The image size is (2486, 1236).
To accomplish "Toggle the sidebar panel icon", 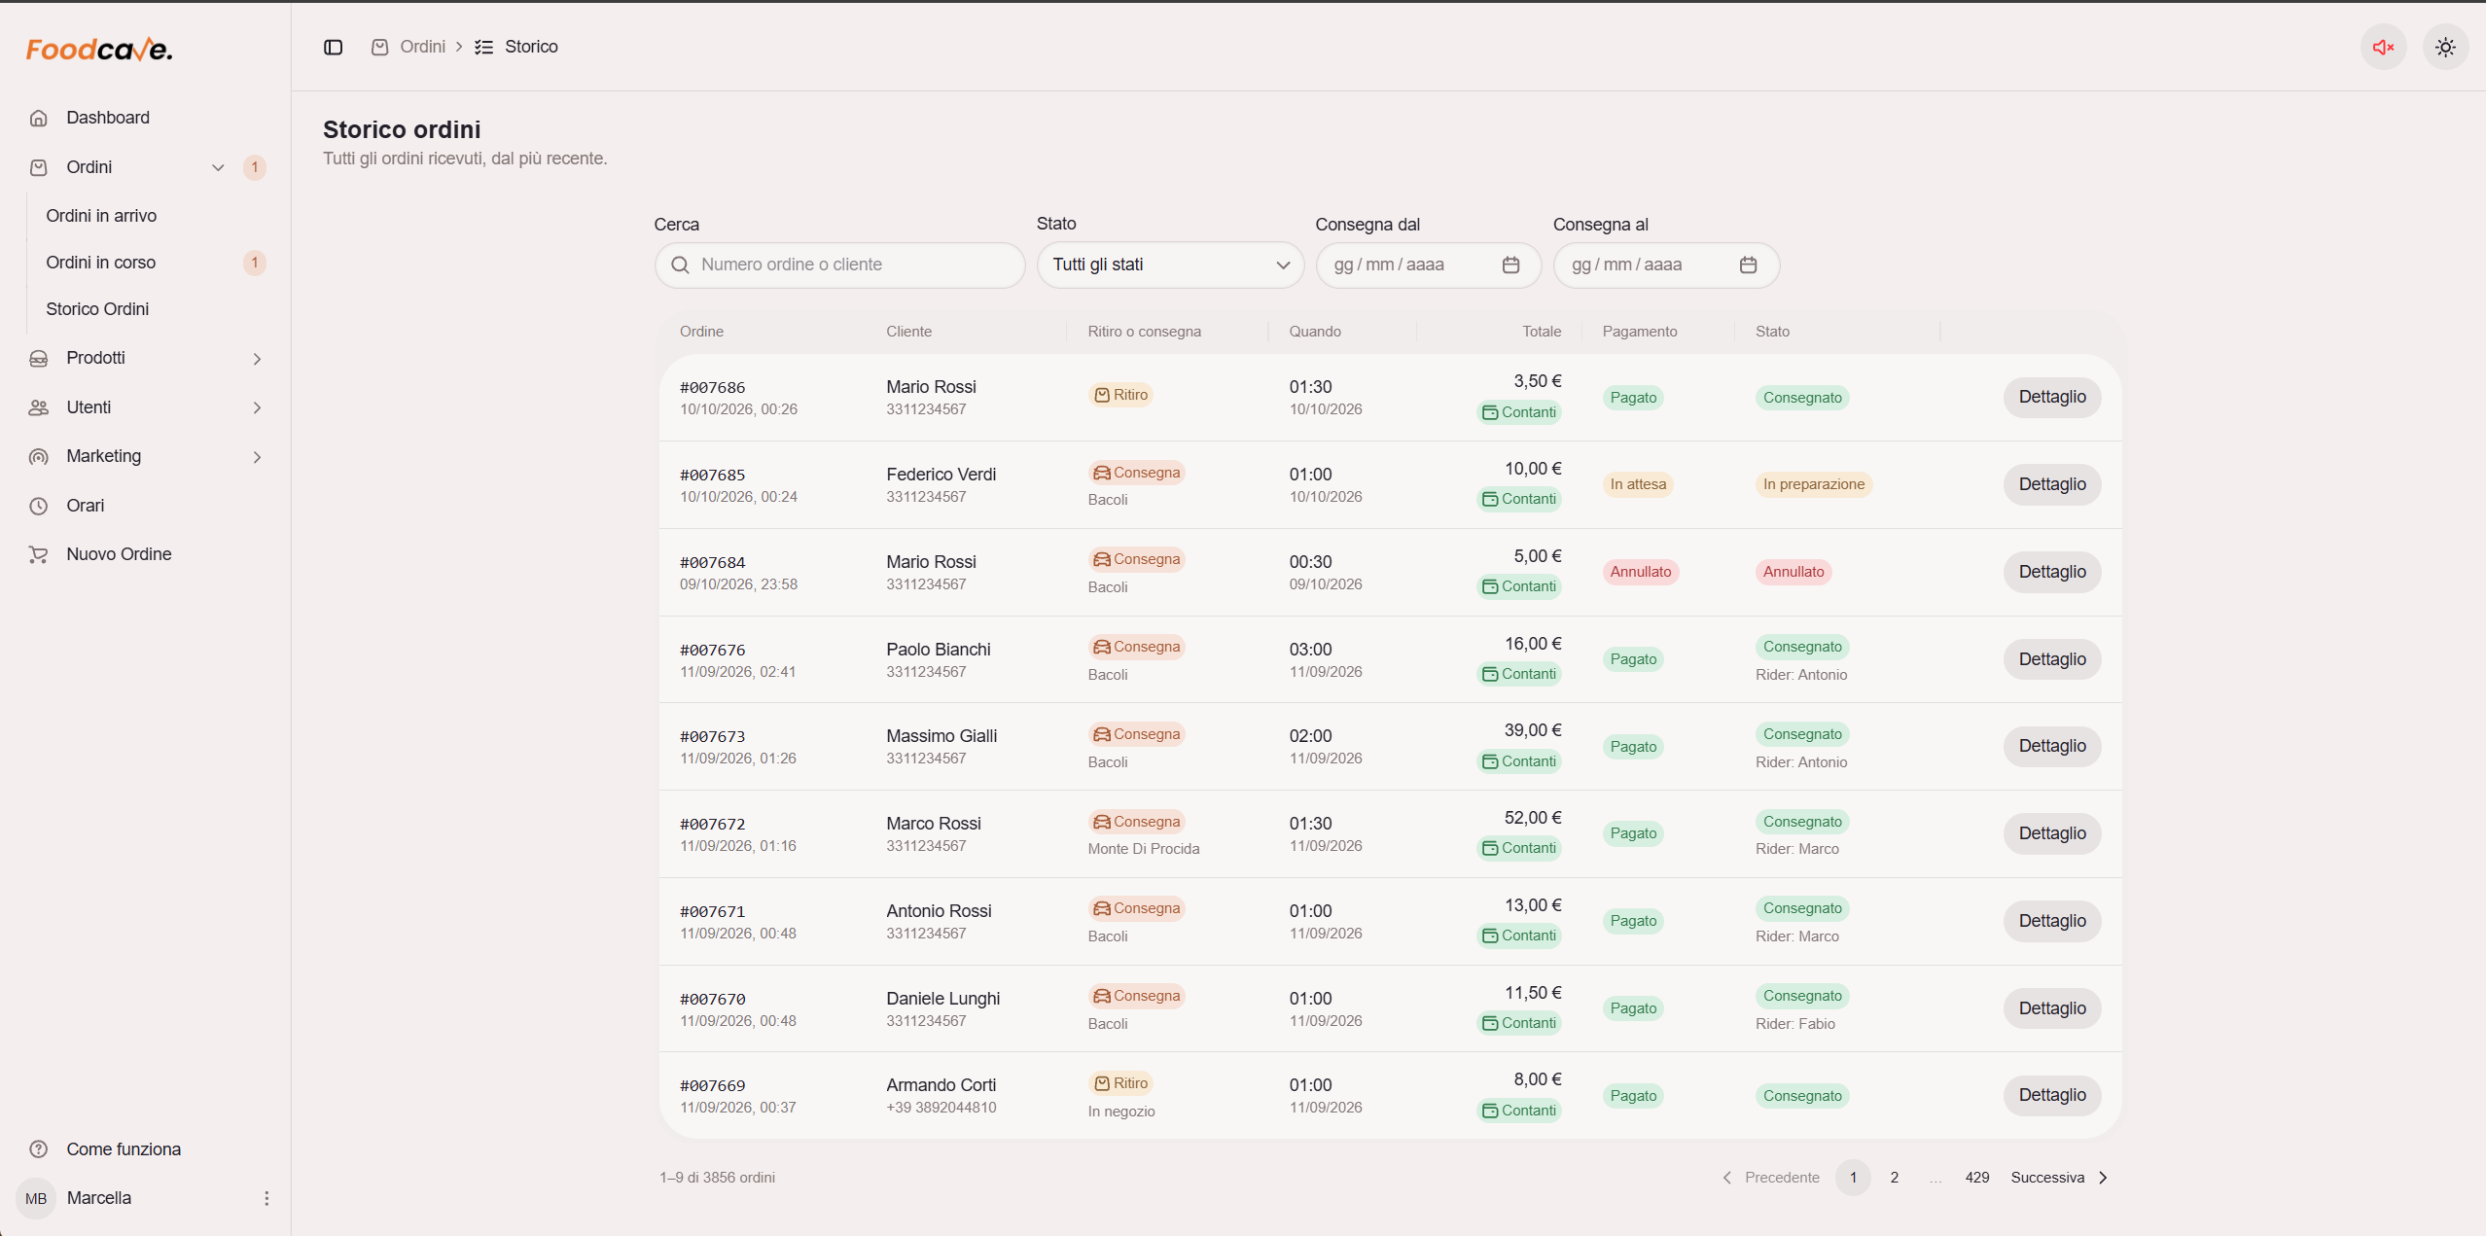I will [x=333, y=47].
